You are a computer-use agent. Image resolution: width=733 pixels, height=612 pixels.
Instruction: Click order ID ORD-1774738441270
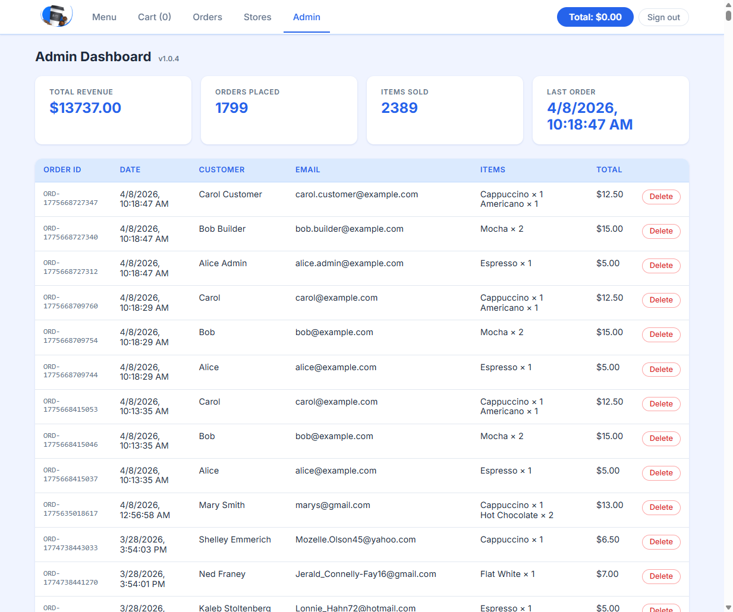pos(71,578)
